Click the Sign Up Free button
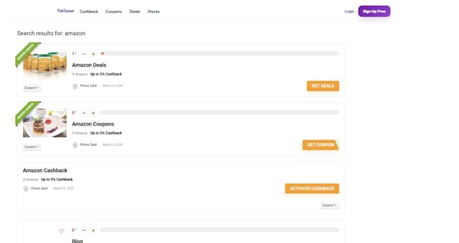 click(374, 11)
